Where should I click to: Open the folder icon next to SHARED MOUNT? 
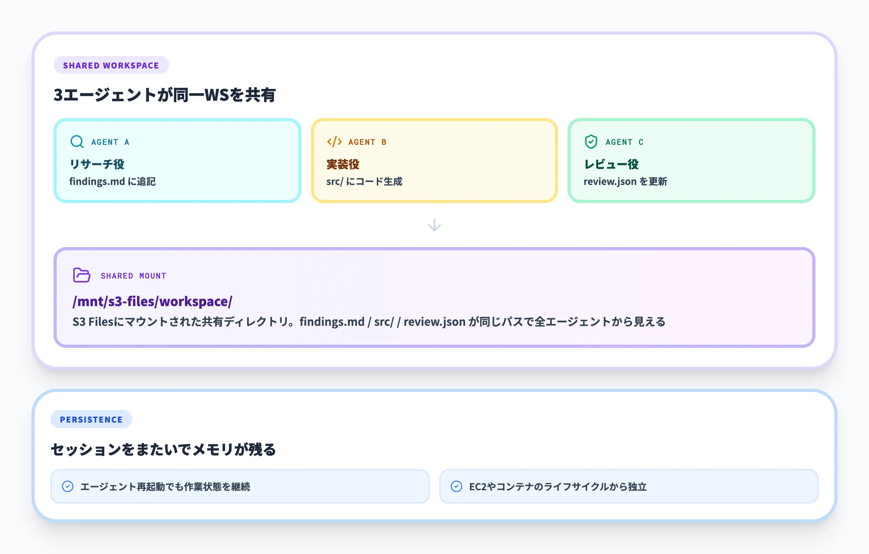(x=81, y=275)
